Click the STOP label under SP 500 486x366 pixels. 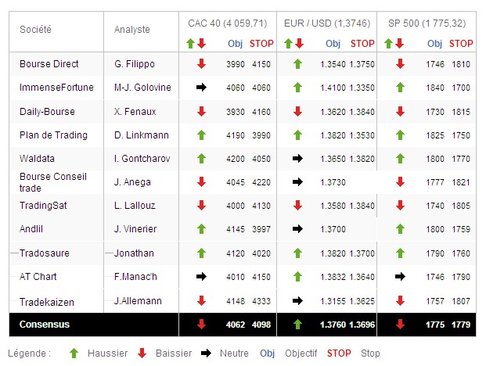coord(461,44)
